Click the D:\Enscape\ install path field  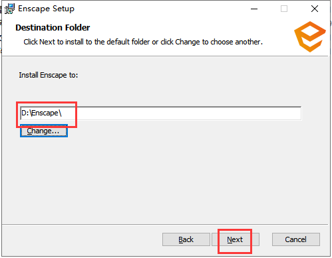coord(161,113)
